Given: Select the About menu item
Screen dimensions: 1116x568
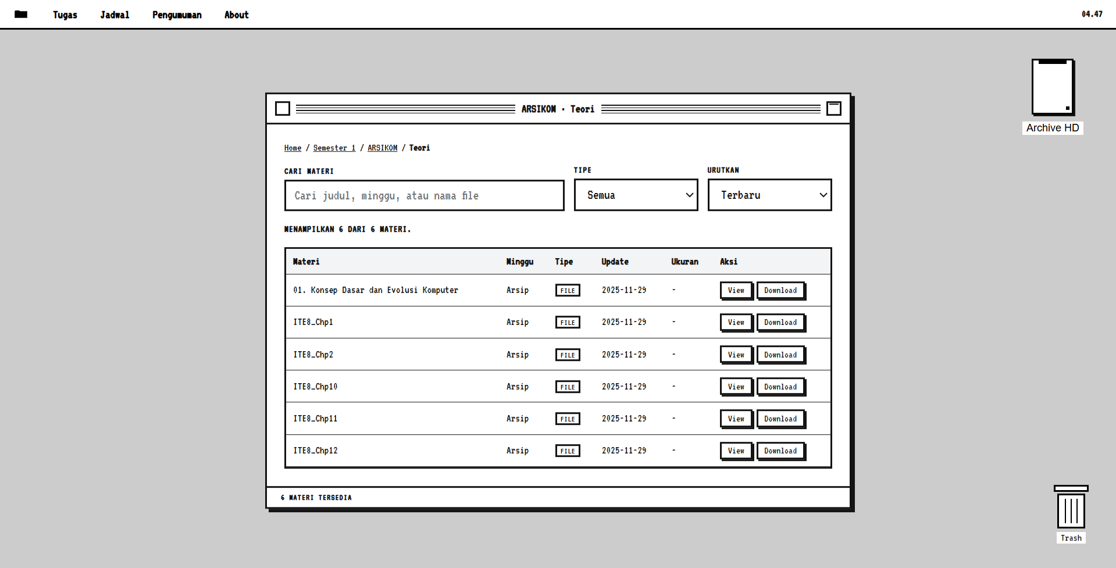Looking at the screenshot, I should tap(236, 15).
